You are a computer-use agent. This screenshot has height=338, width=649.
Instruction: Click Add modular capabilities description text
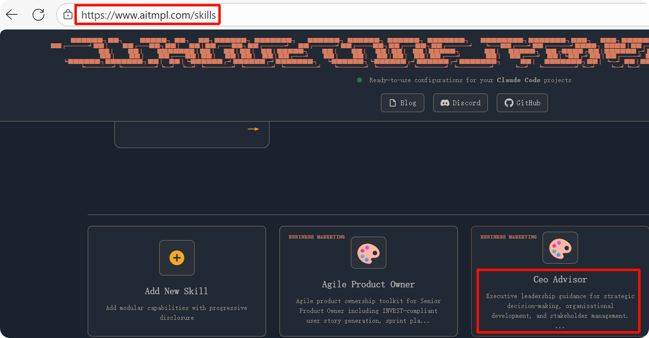click(x=176, y=313)
